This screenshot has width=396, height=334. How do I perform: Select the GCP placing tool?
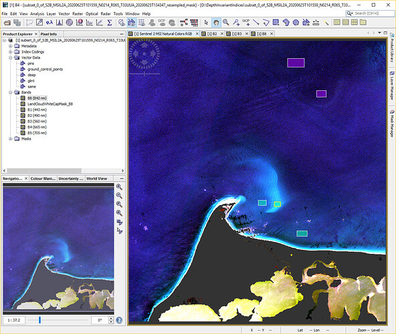click(x=246, y=23)
